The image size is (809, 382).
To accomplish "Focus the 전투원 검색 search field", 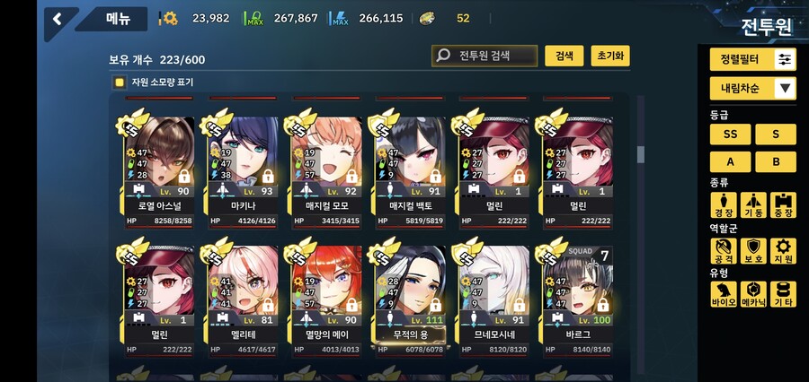I will (485, 56).
